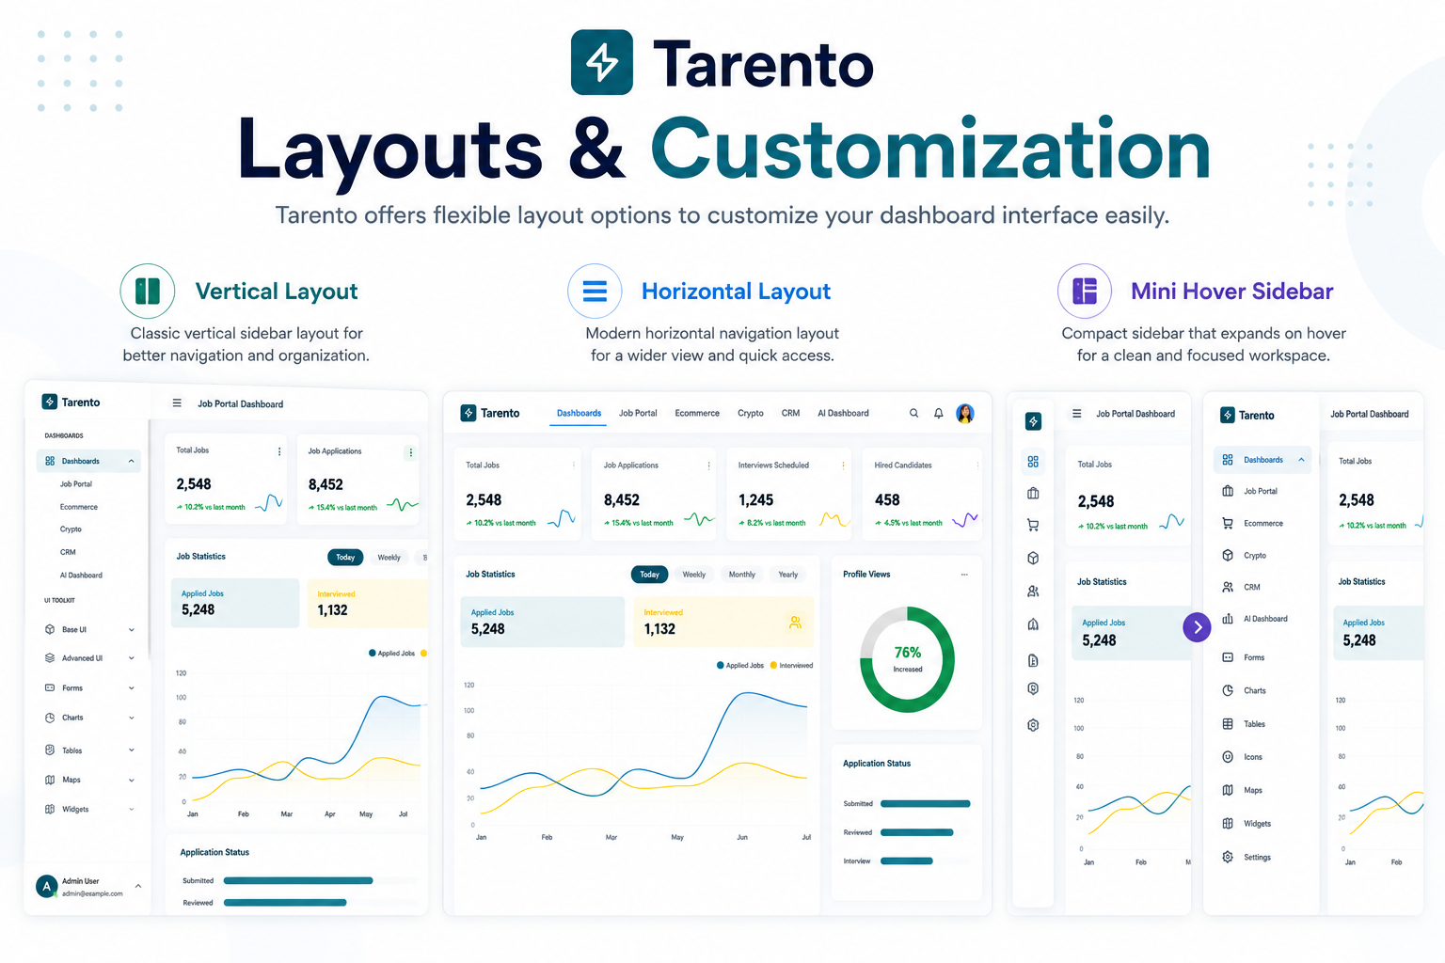The height and width of the screenshot is (963, 1445).
Task: Click the 76% Increased donut chart
Action: (908, 659)
